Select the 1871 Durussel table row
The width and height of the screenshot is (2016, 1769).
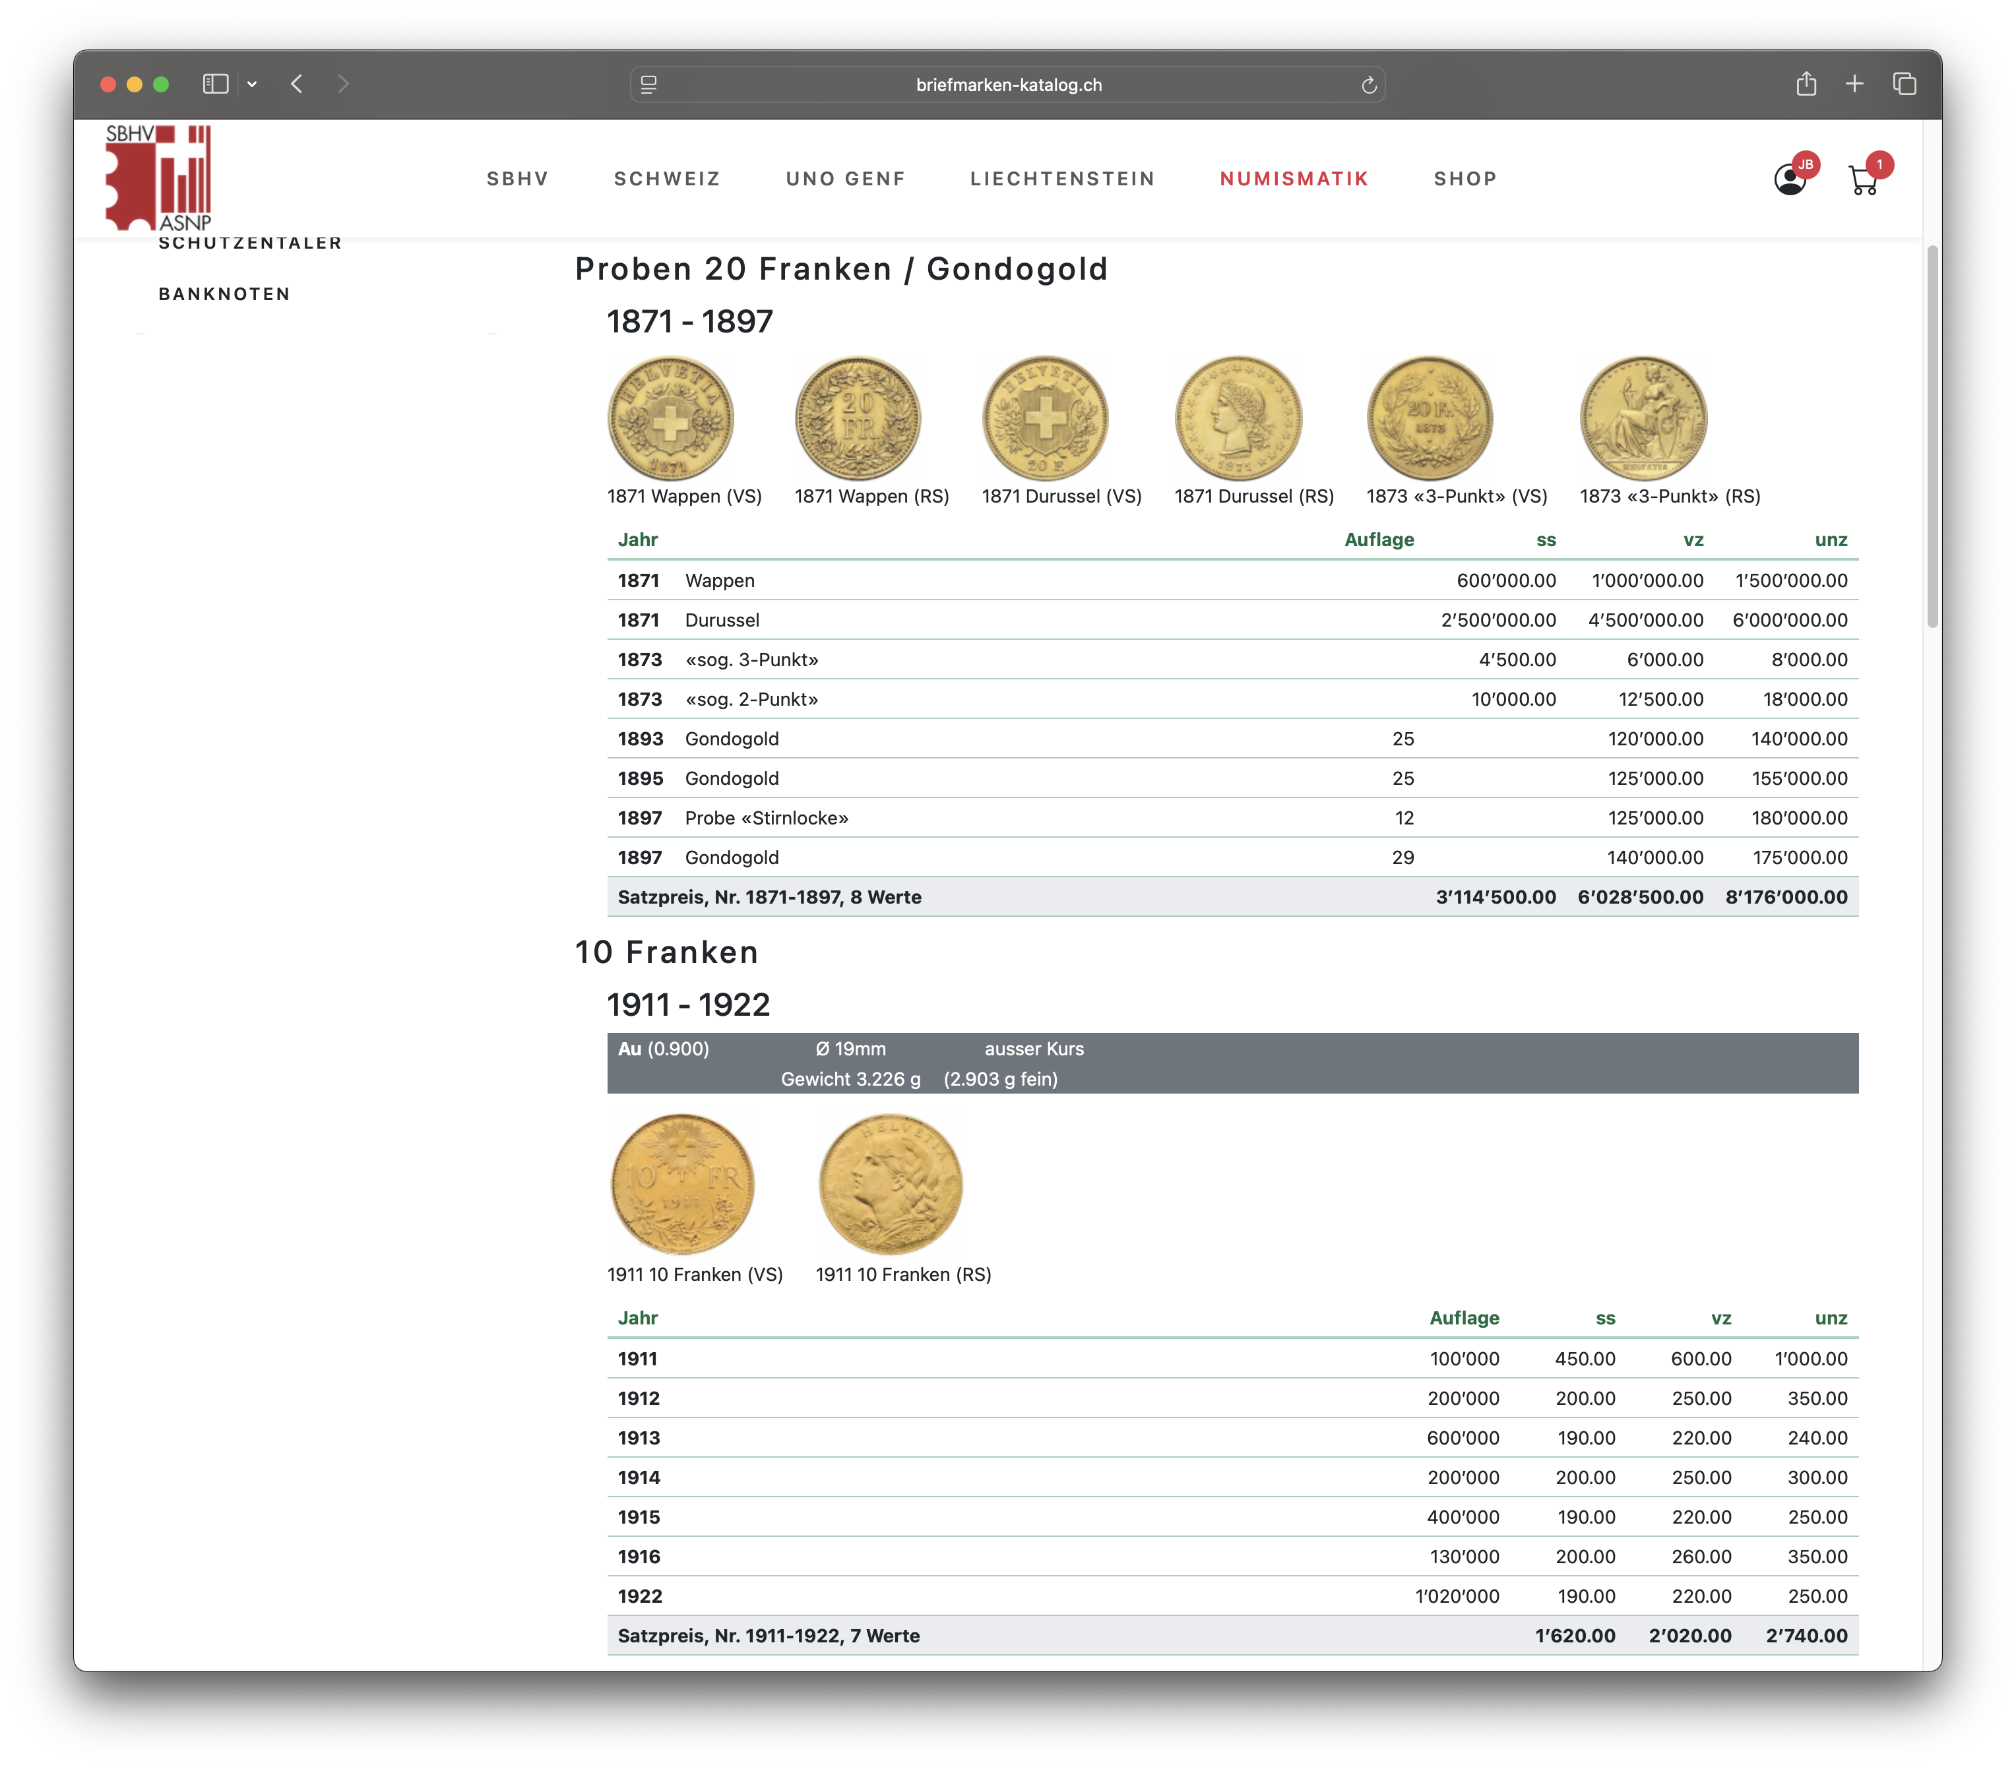[x=1233, y=619]
